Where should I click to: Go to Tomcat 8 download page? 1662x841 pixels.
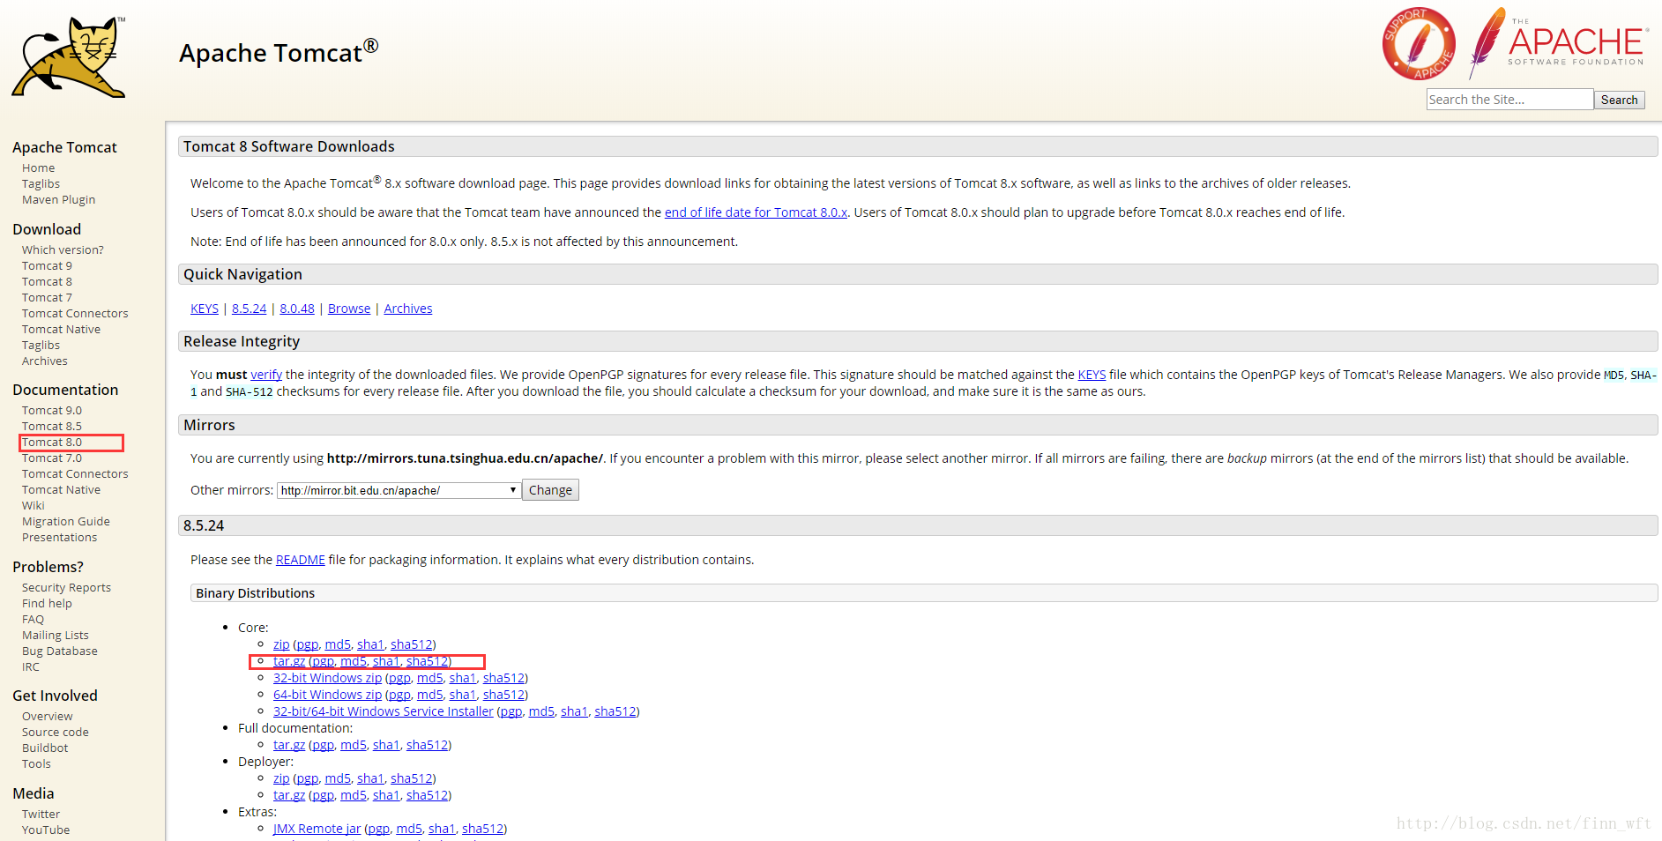tap(47, 282)
